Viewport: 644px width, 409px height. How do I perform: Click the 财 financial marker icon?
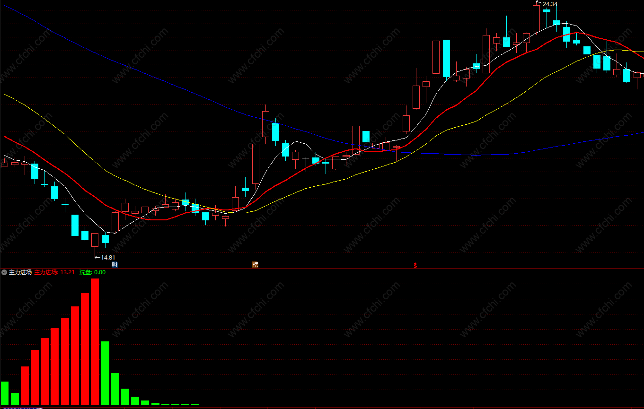[115, 265]
